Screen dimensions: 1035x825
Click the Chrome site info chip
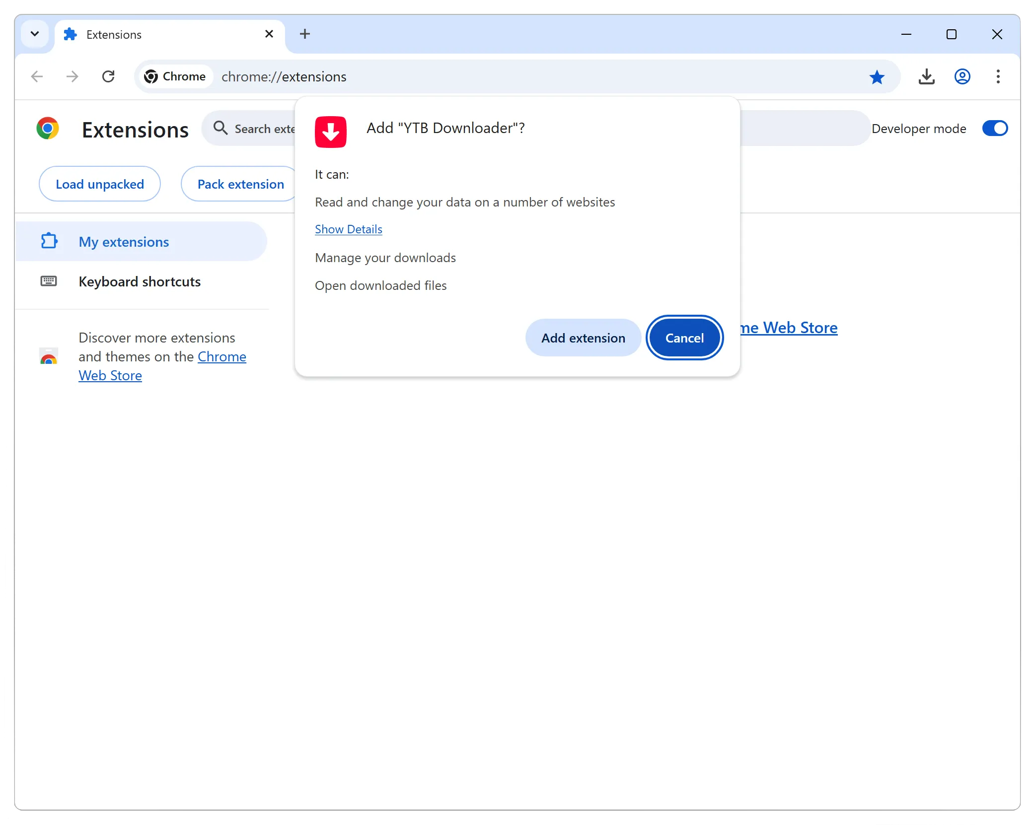pos(175,76)
